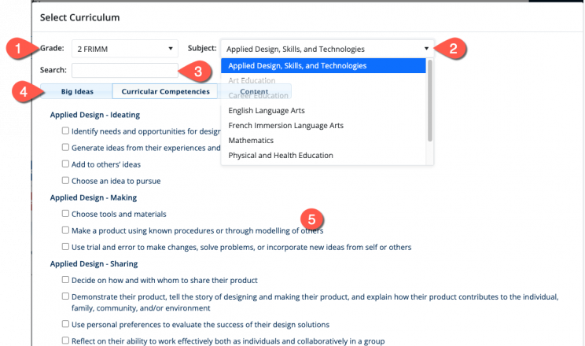Viewport: 585px width, 346px height.
Task: Check 'Use trial and error to make changes'
Action: [65, 246]
